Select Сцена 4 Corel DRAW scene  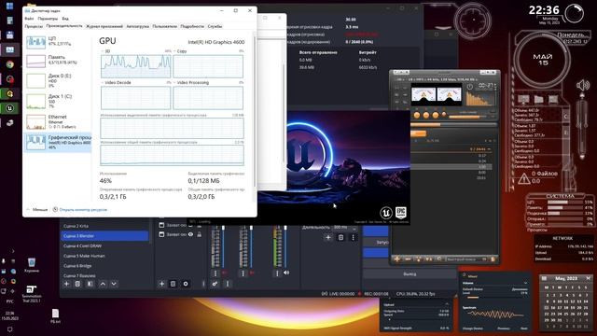(x=104, y=245)
